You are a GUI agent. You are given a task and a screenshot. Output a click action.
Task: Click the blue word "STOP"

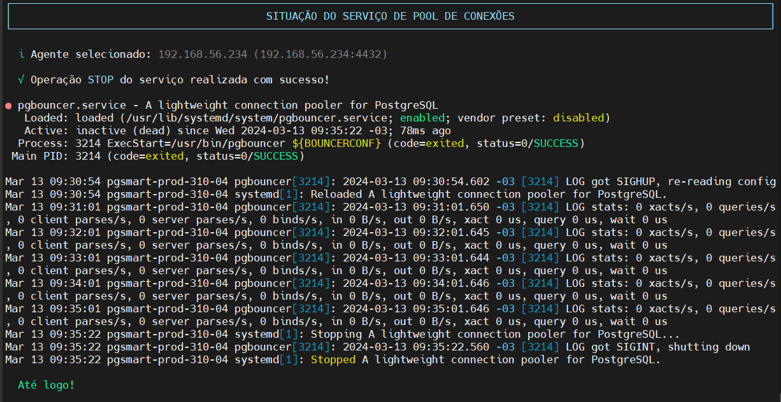[101, 80]
